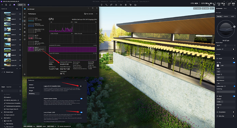This screenshot has height=128, width=237.
Task: Open Task Manager settings gear icon
Action: pyautogui.click(x=25, y=74)
